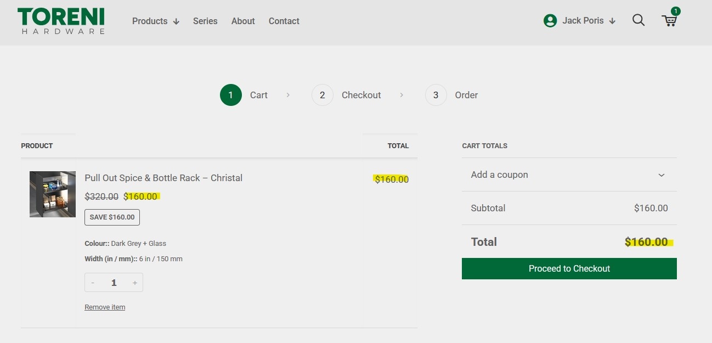Viewport: 712px width, 343px height.
Task: Click the Toreni Hardware logo
Action: [61, 21]
